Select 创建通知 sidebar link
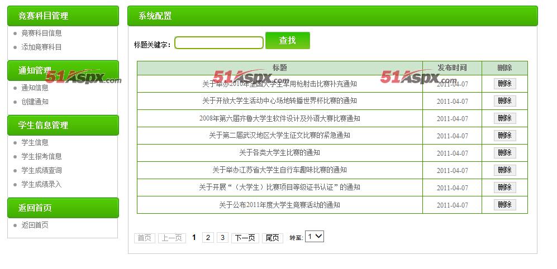557x269 pixels. click(x=35, y=102)
